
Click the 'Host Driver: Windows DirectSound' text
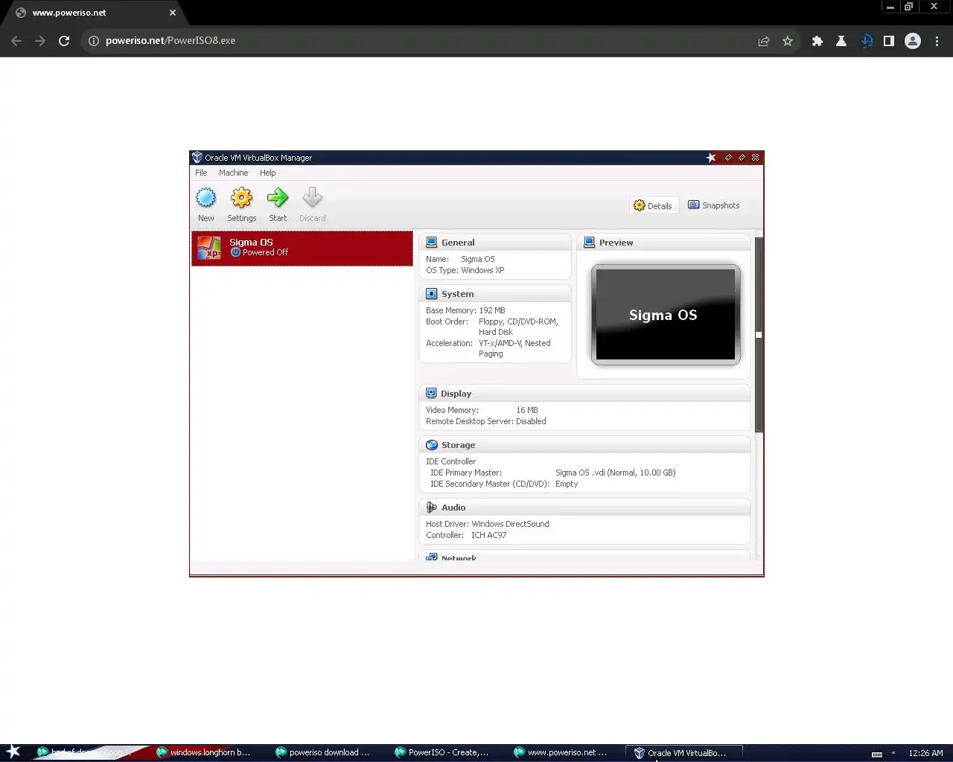tap(487, 524)
